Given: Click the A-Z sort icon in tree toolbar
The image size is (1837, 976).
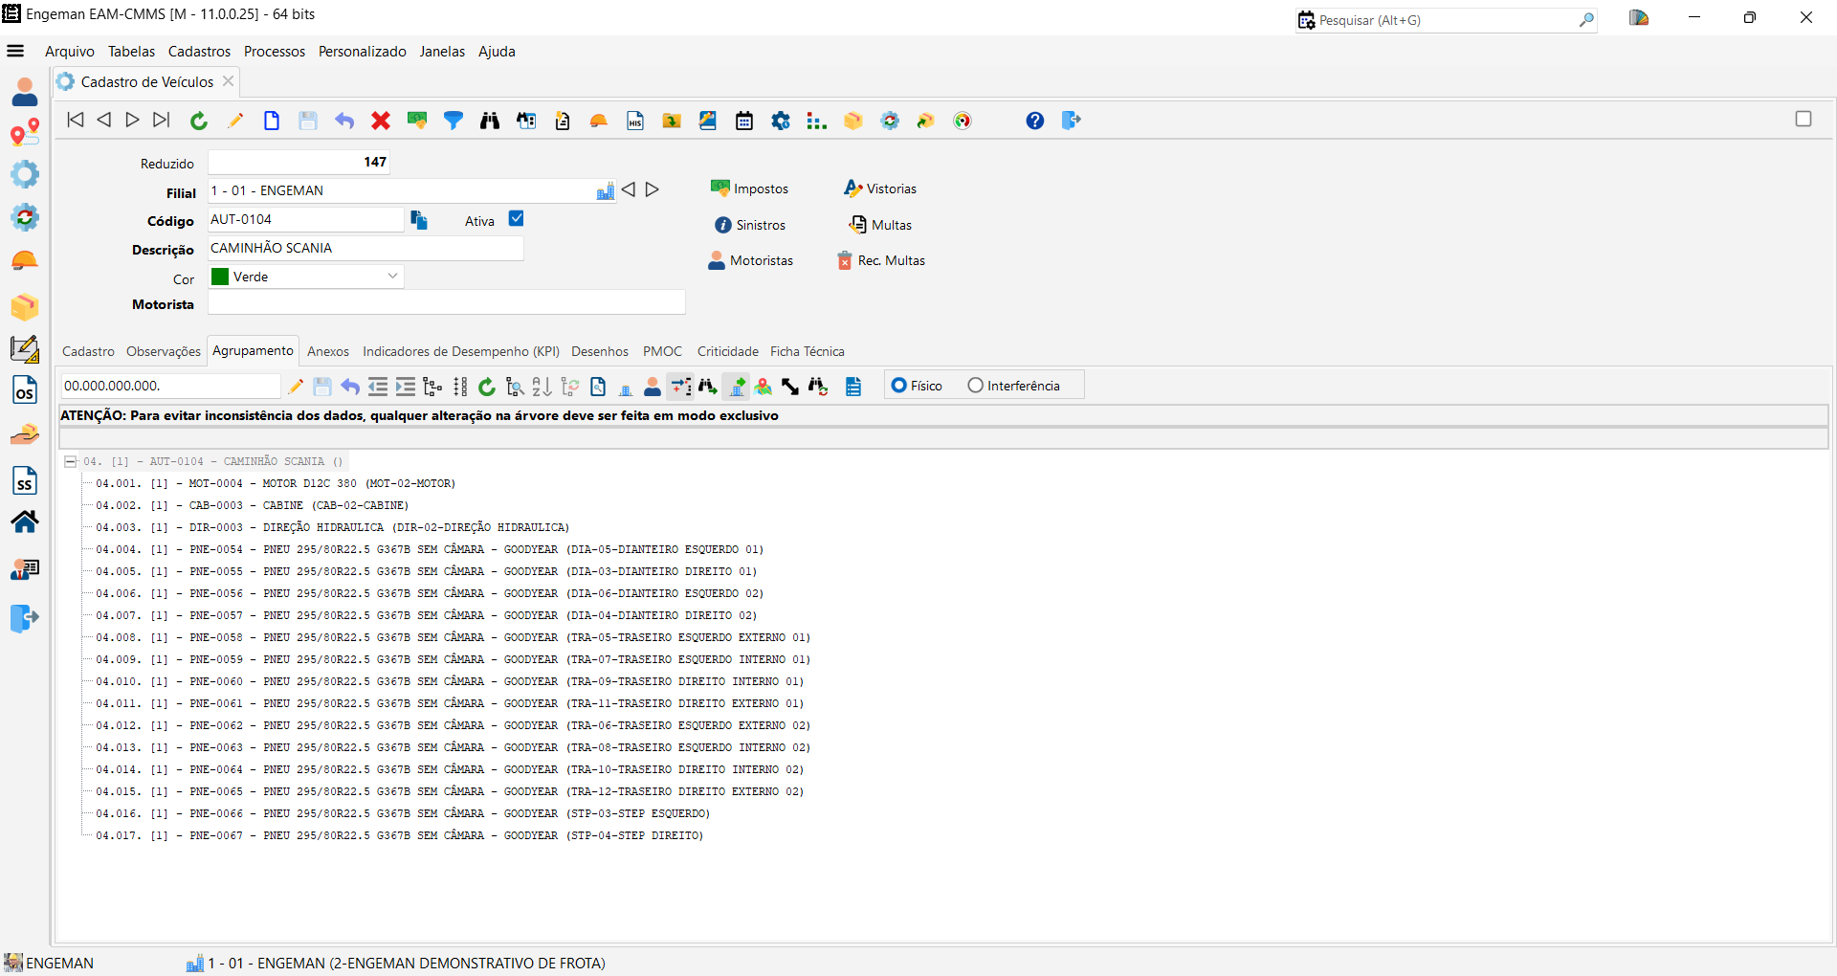Looking at the screenshot, I should 542,387.
